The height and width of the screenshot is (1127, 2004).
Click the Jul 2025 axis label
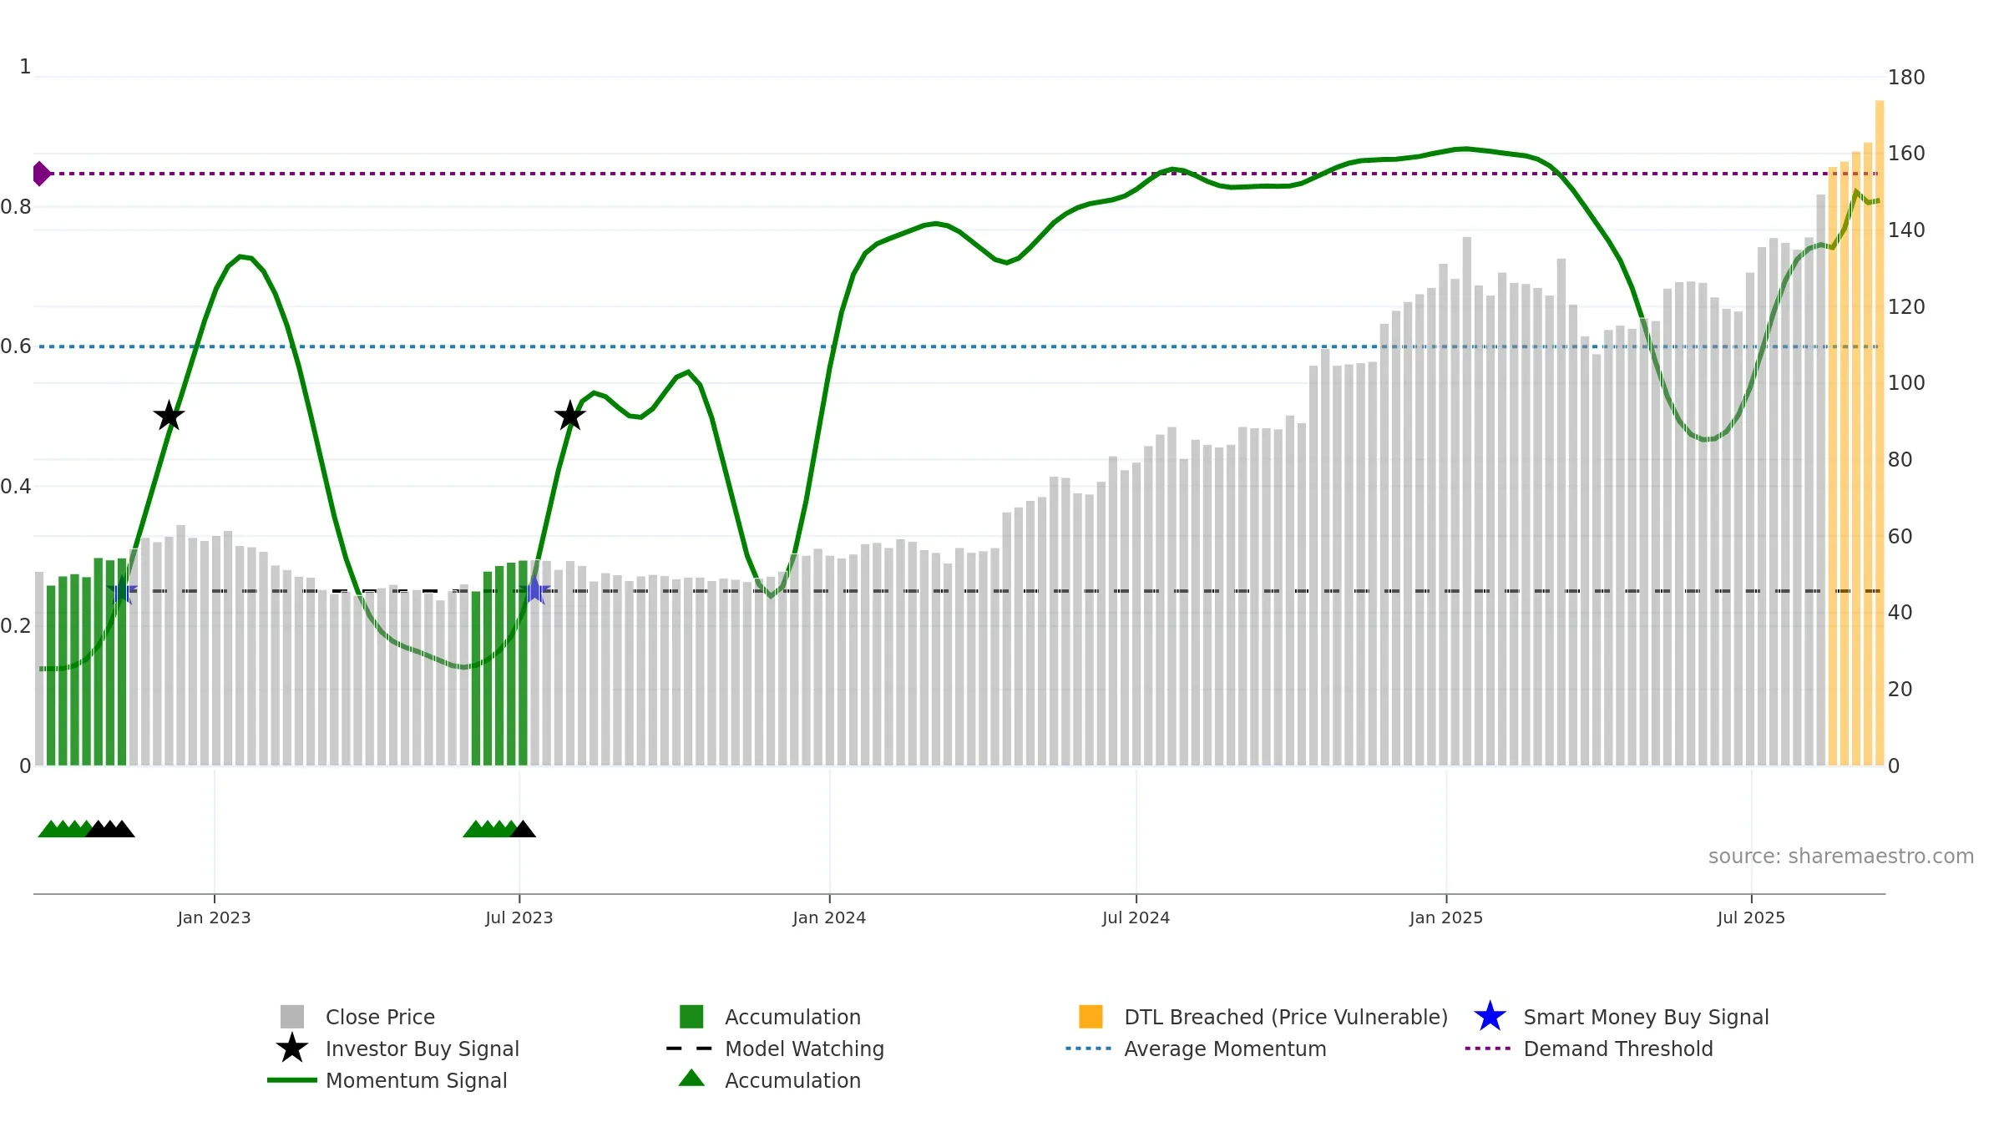pos(1751,917)
